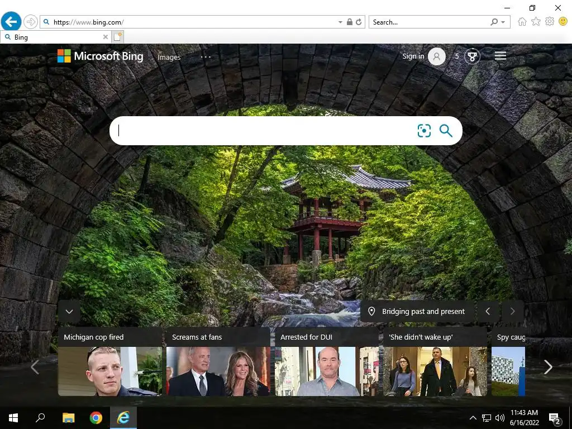
Task: Open the Screams at fans headline
Action: tap(197, 337)
